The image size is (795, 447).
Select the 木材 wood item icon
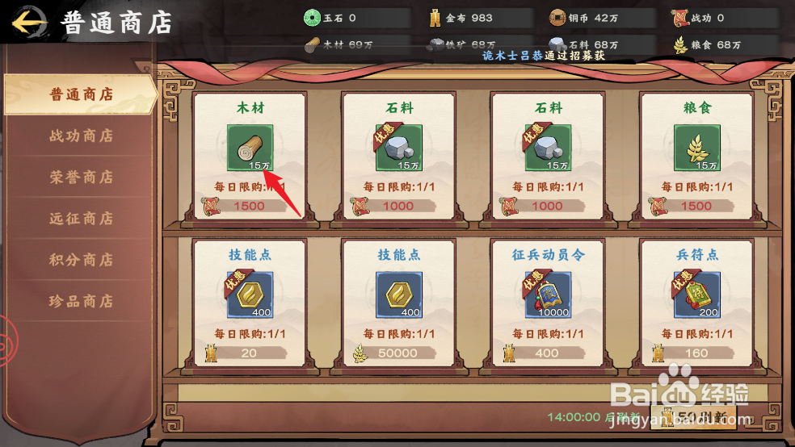250,148
